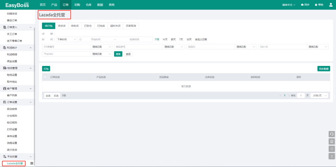Collapse the 利润统计 section chevron
Viewport: 336px width, 167px height.
30,48
